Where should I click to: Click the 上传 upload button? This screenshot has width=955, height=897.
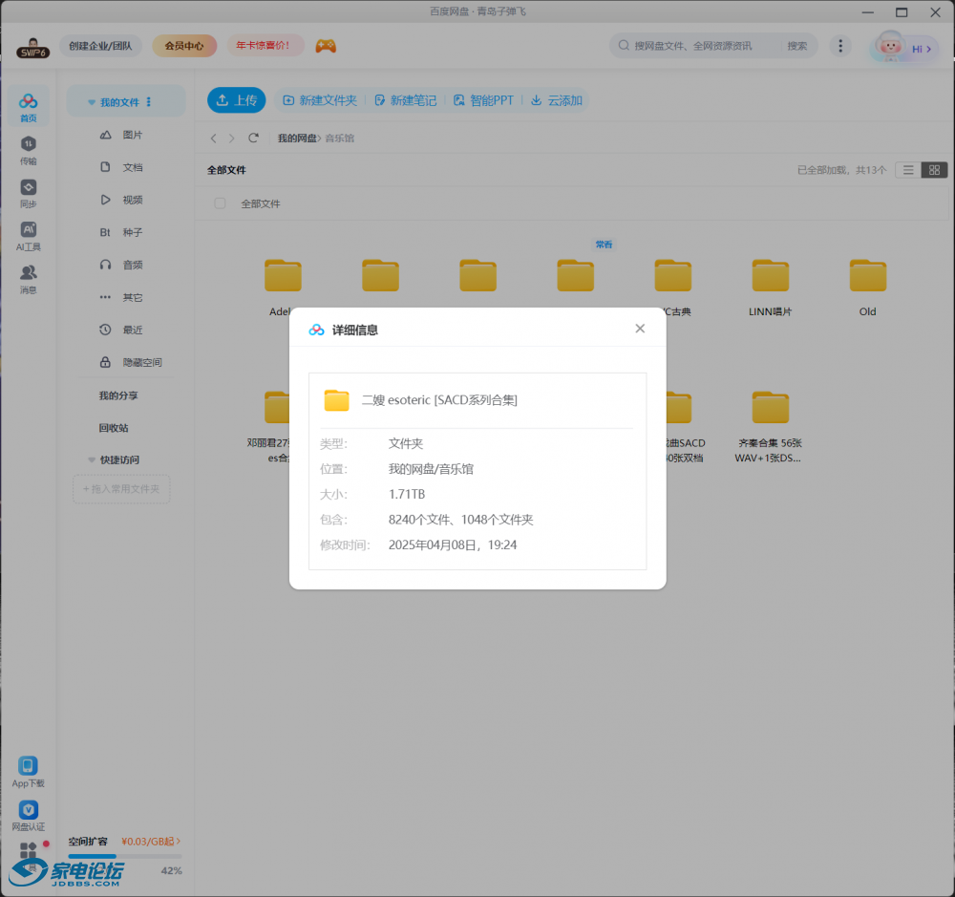[236, 100]
